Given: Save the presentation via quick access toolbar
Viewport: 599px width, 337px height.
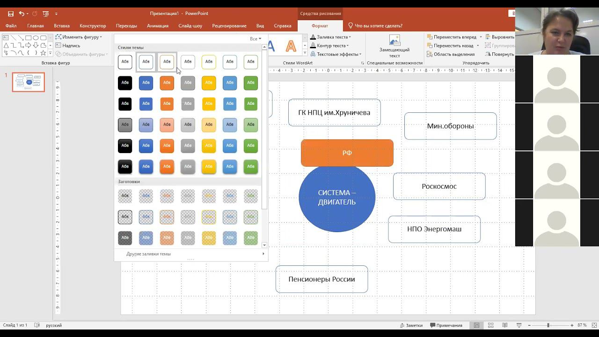Looking at the screenshot, I should [x=11, y=14].
